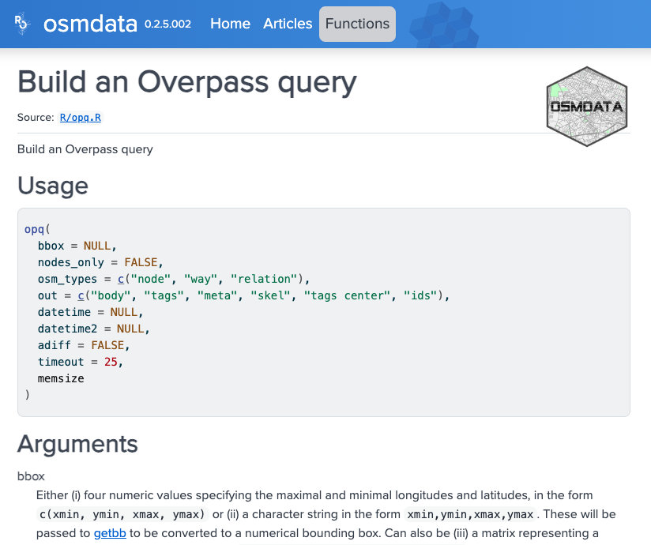
Task: Click the Usage section heading
Action: click(x=52, y=186)
